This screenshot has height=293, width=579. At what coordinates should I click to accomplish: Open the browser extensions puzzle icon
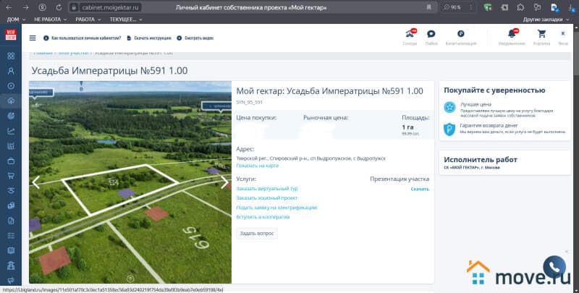coord(520,7)
